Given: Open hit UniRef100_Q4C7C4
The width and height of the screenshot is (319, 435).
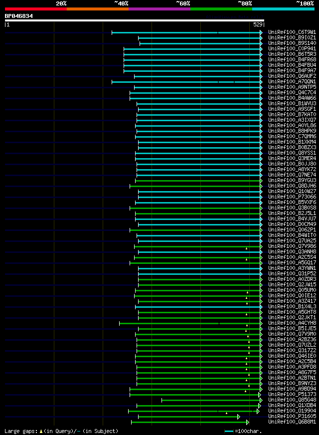Looking at the screenshot, I should (292, 93).
